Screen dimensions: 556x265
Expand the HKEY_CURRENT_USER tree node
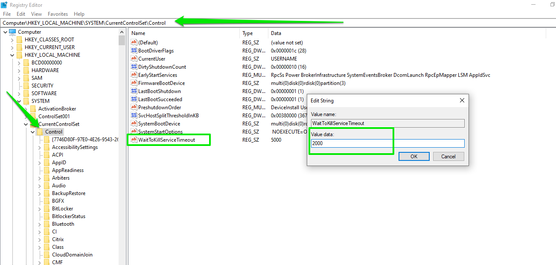point(12,47)
